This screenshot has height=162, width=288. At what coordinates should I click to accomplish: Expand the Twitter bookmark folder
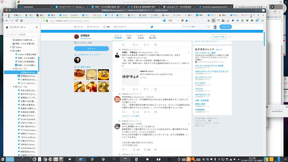11,47
